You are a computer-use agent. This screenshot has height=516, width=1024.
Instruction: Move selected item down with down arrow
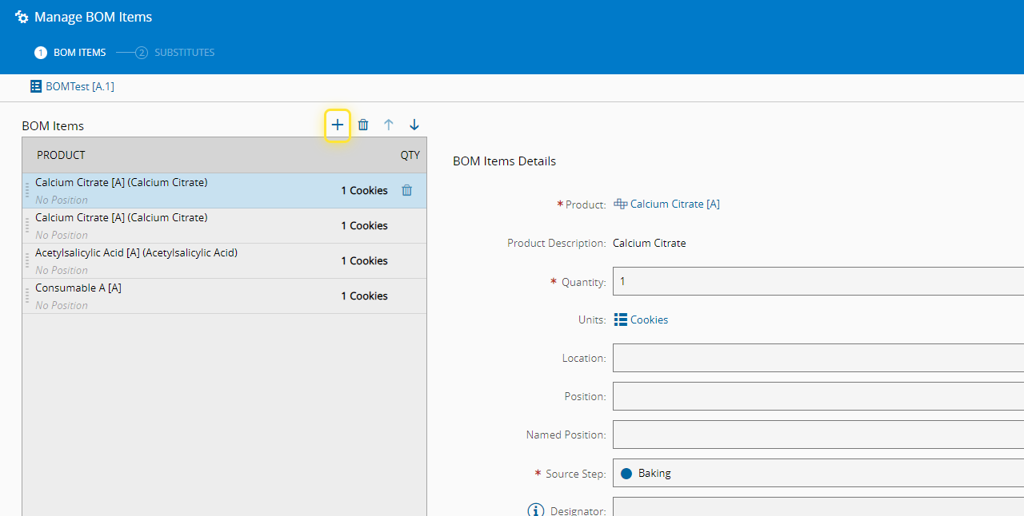(x=414, y=125)
